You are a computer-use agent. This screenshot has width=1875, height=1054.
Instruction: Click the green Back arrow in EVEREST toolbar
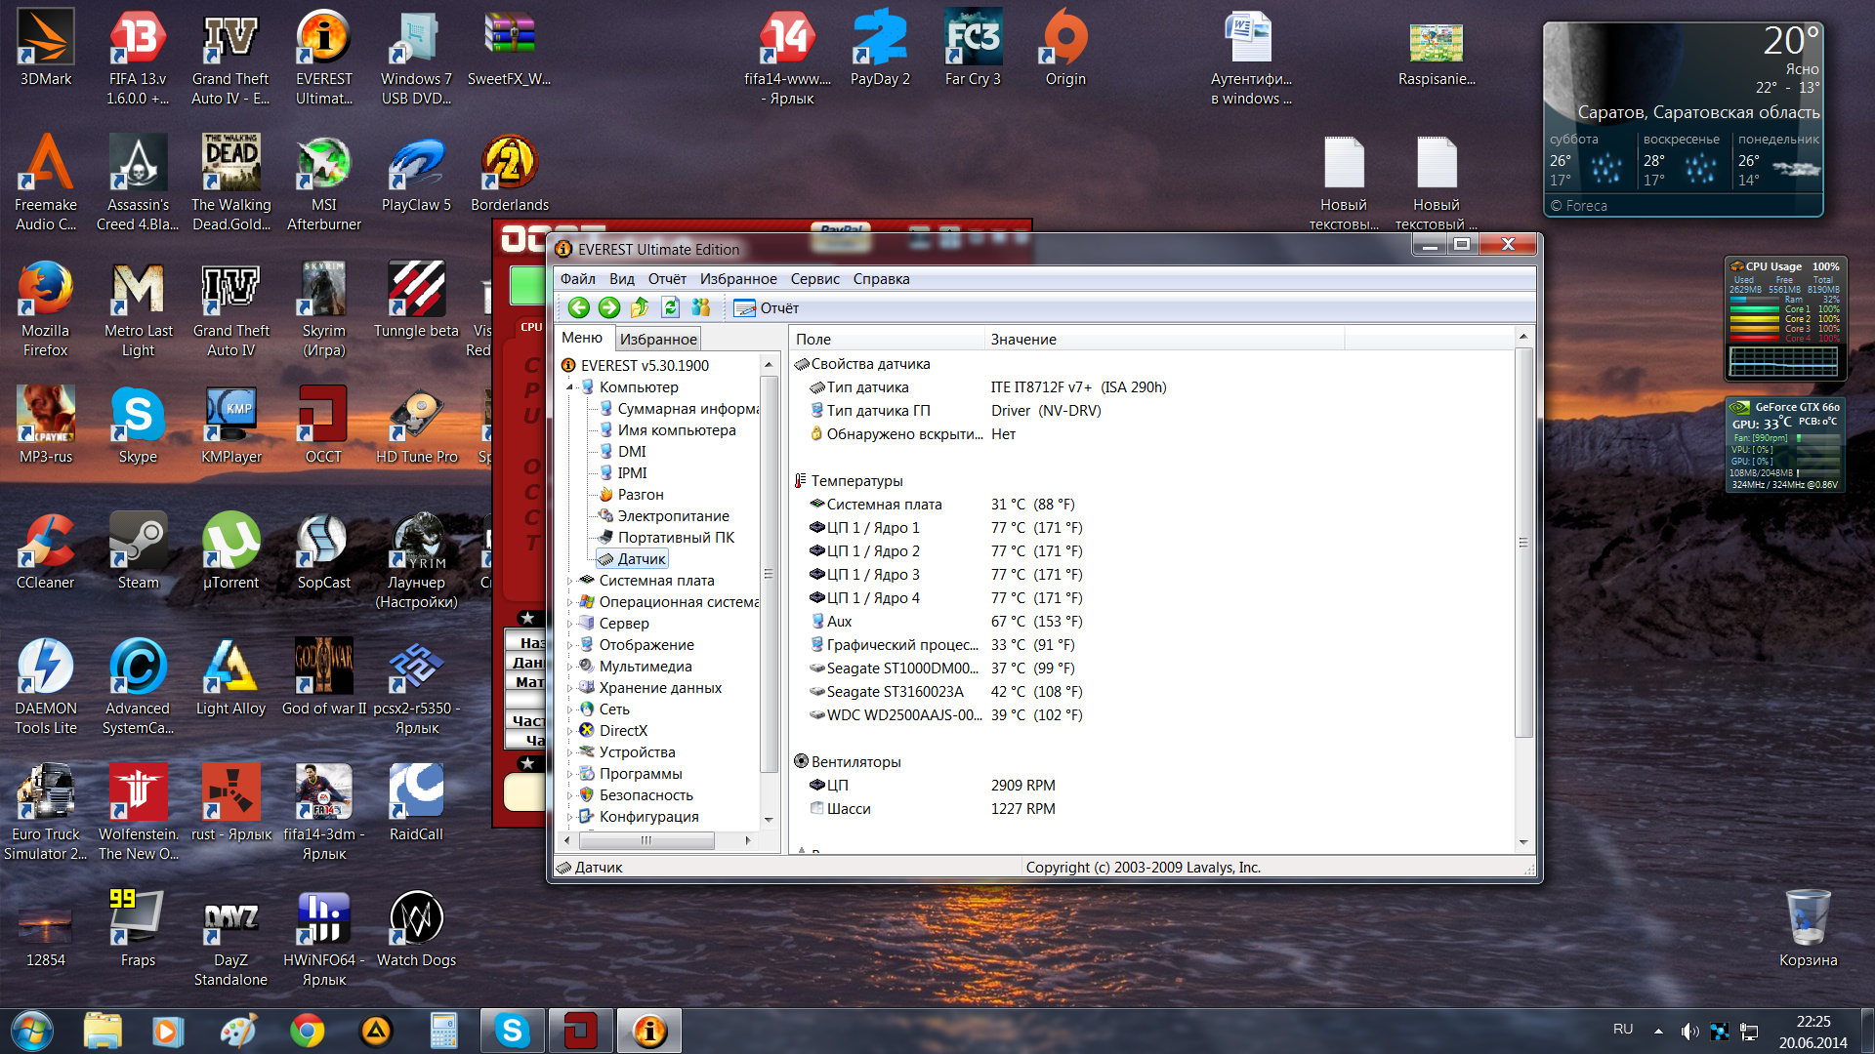click(579, 308)
